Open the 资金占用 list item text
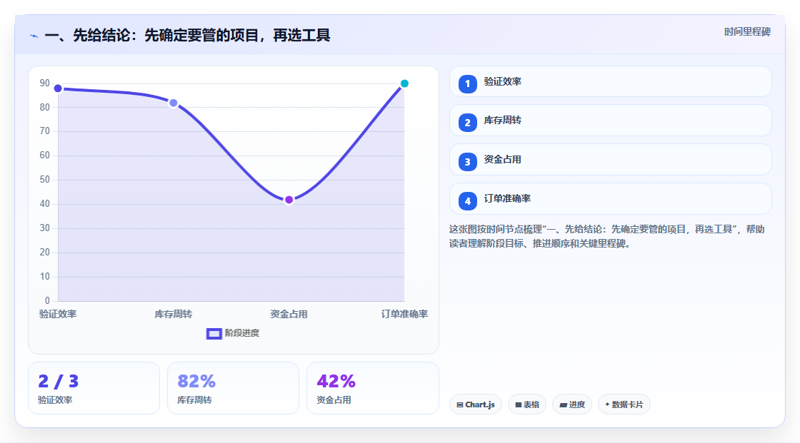 (x=503, y=160)
